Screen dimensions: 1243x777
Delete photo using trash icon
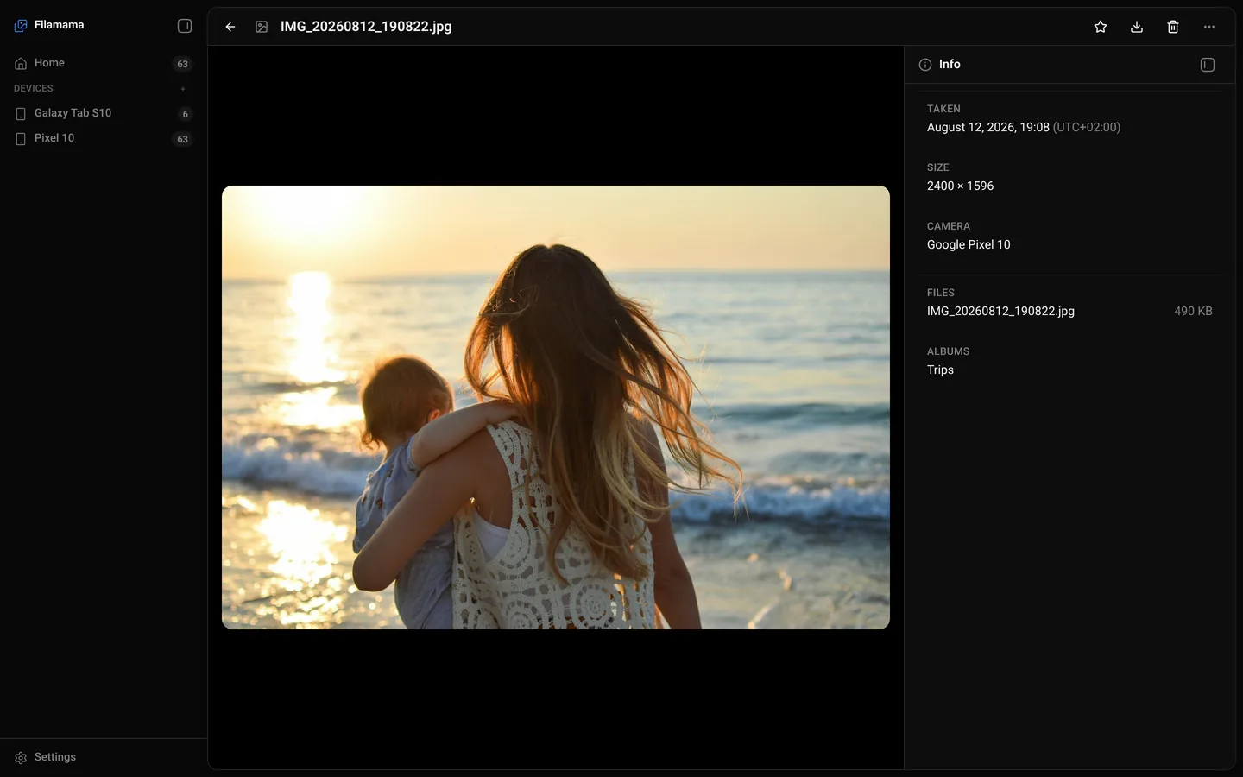1173,27
